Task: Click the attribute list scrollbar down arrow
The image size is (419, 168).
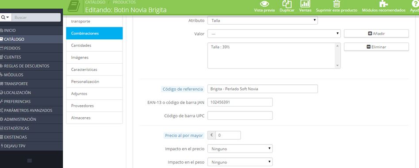Action: pyautogui.click(x=338, y=65)
